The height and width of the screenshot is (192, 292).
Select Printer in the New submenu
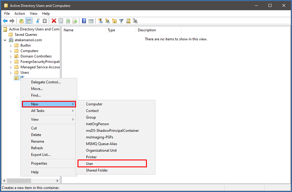[x=116, y=157]
